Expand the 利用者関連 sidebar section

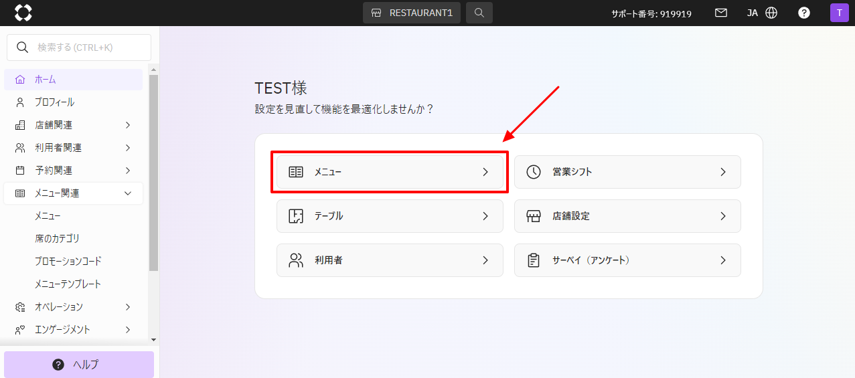[73, 148]
